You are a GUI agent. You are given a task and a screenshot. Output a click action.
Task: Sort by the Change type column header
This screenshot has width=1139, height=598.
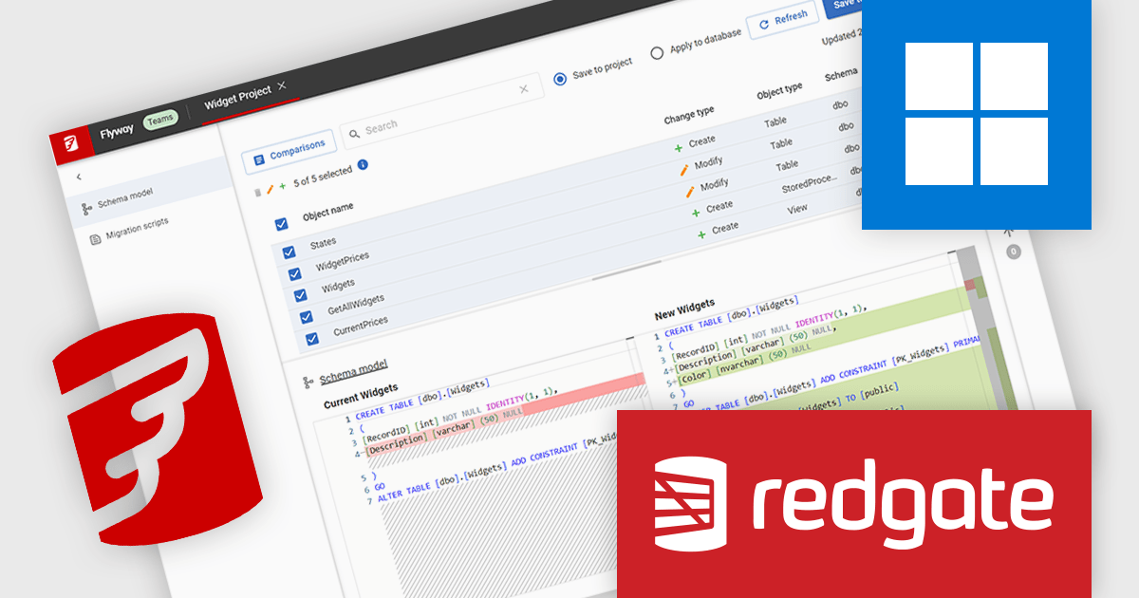(689, 116)
